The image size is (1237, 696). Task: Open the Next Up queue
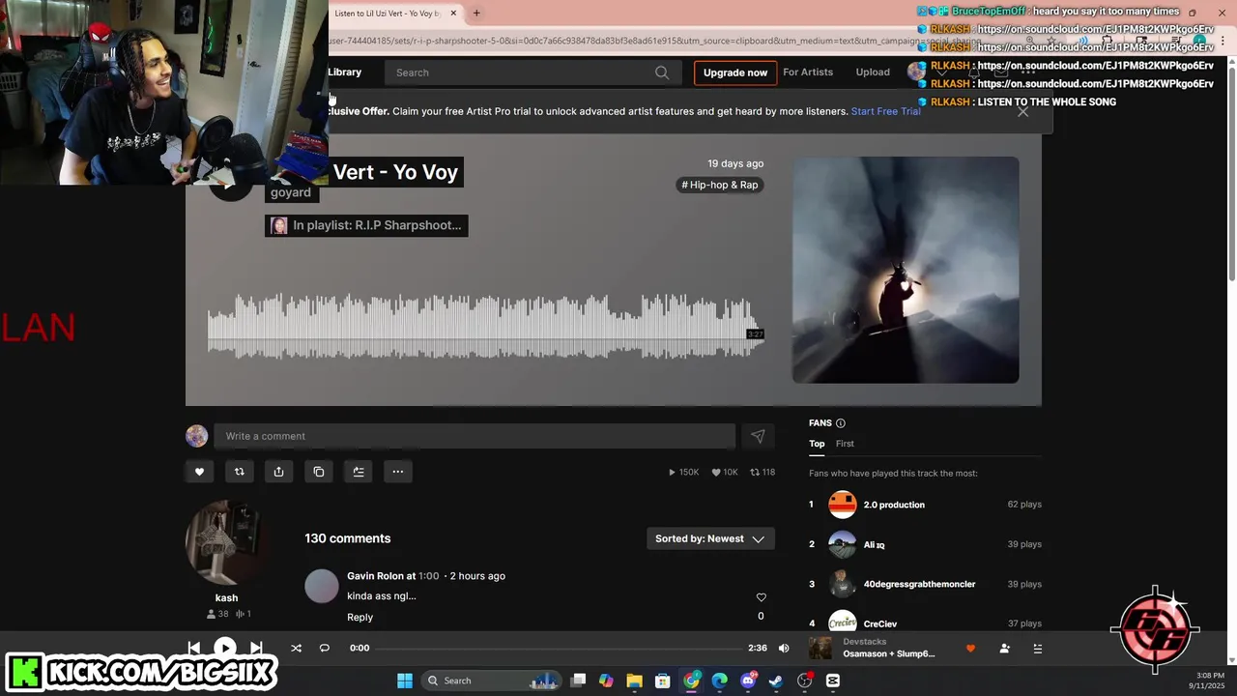click(1038, 649)
